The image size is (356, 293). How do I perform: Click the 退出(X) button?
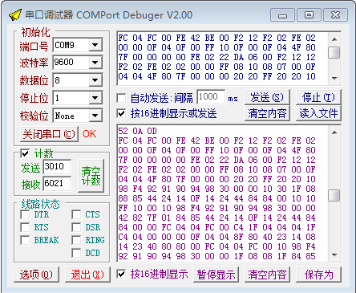tap(87, 275)
